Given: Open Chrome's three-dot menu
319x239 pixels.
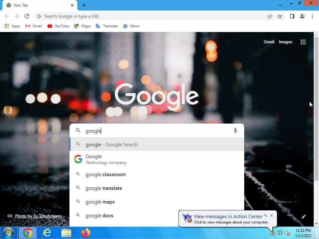Looking at the screenshot, I should (x=312, y=16).
